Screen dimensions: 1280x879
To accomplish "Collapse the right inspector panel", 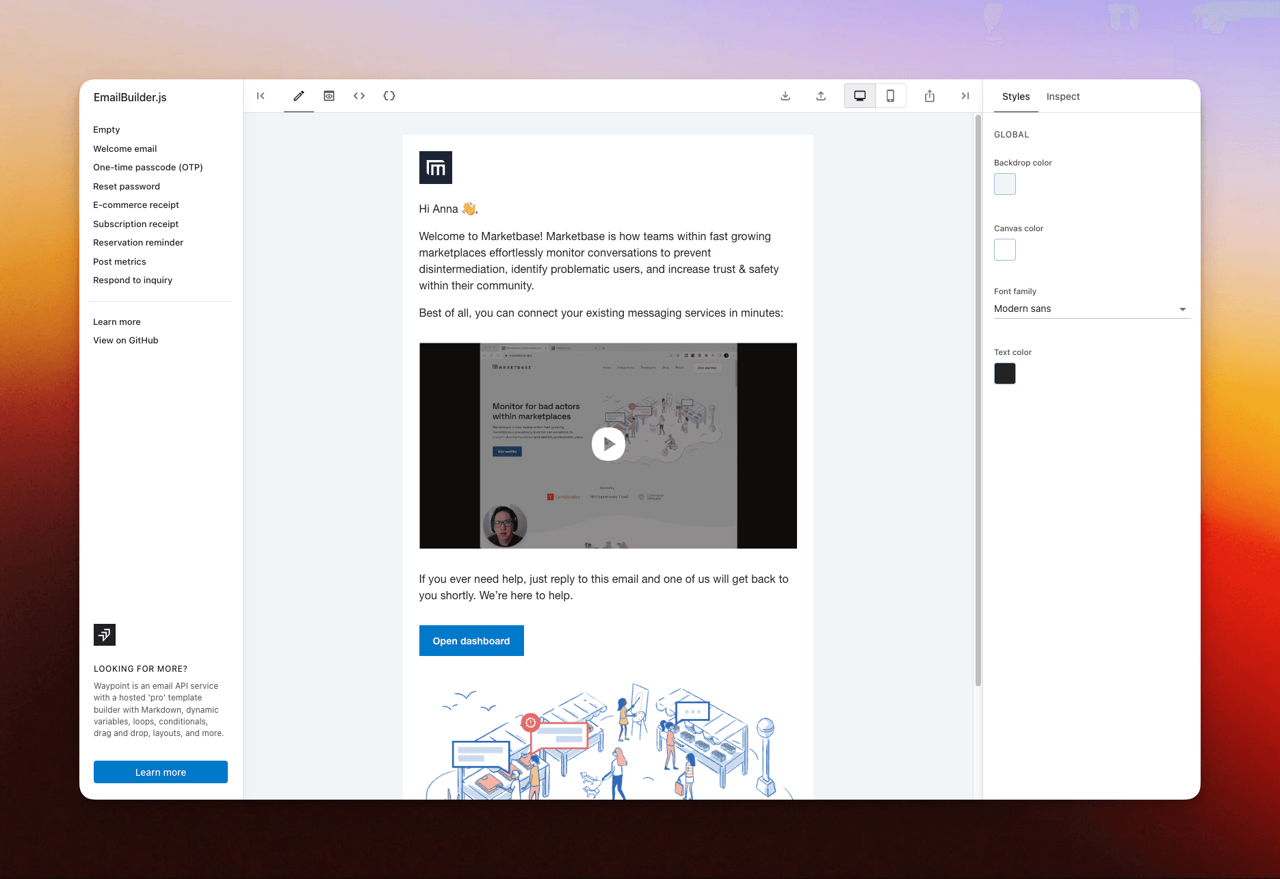I will pyautogui.click(x=965, y=96).
